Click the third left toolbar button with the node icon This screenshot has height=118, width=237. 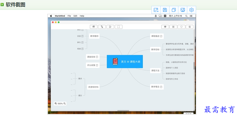pyautogui.click(x=110, y=27)
